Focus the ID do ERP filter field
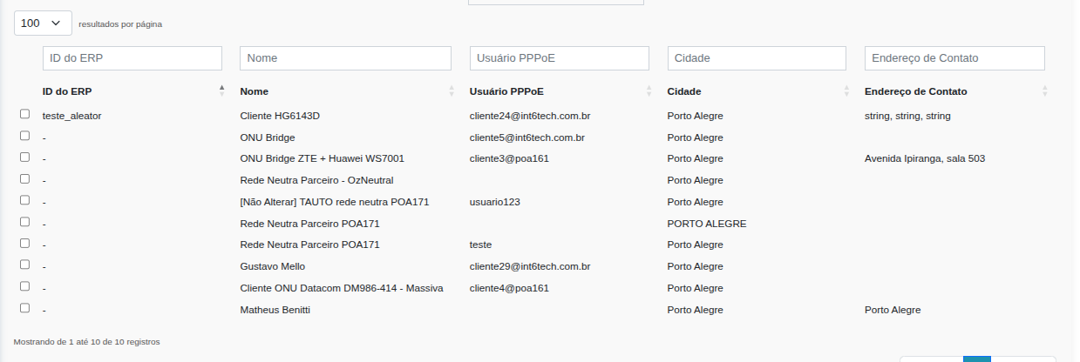Screen dimensions: 1080x362 (x=132, y=58)
